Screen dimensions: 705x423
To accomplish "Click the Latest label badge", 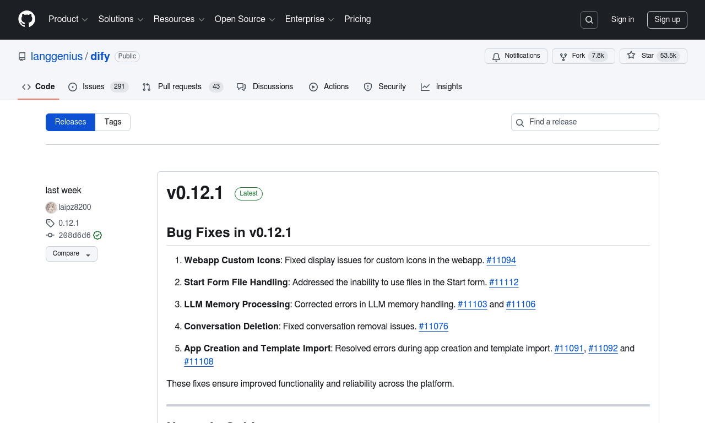I will pyautogui.click(x=248, y=194).
